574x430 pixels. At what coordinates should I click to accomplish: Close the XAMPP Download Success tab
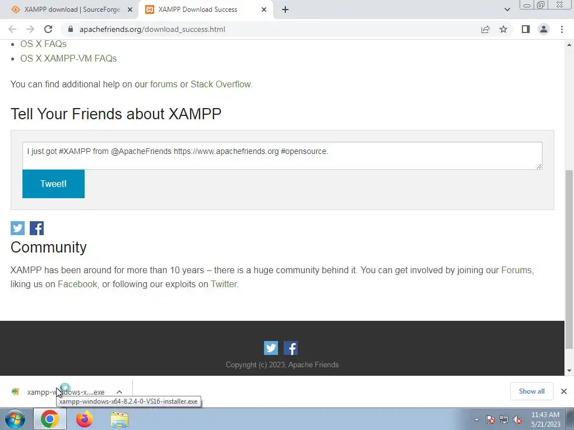tap(264, 10)
